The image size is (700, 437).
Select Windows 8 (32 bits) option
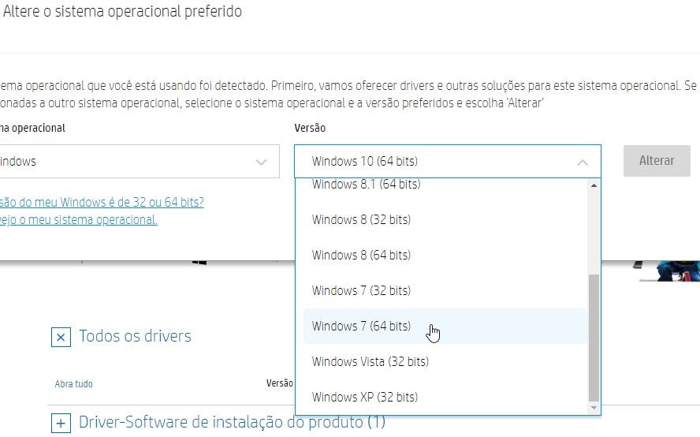click(x=445, y=220)
